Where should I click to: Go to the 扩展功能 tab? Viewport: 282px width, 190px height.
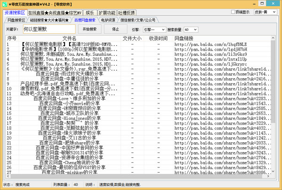[110, 12]
